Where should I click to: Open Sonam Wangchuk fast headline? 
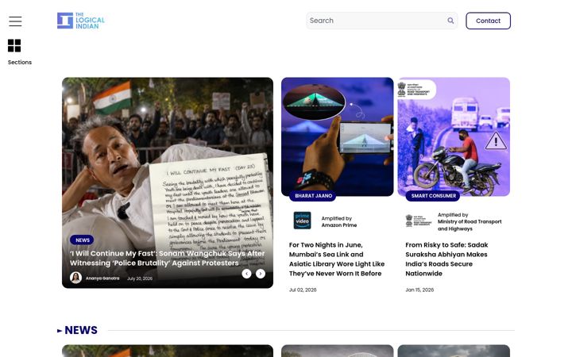[x=167, y=258]
